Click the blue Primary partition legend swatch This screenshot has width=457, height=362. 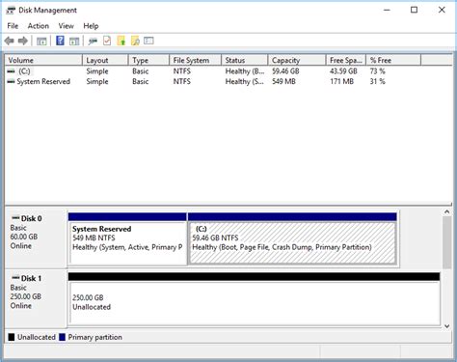(x=62, y=337)
